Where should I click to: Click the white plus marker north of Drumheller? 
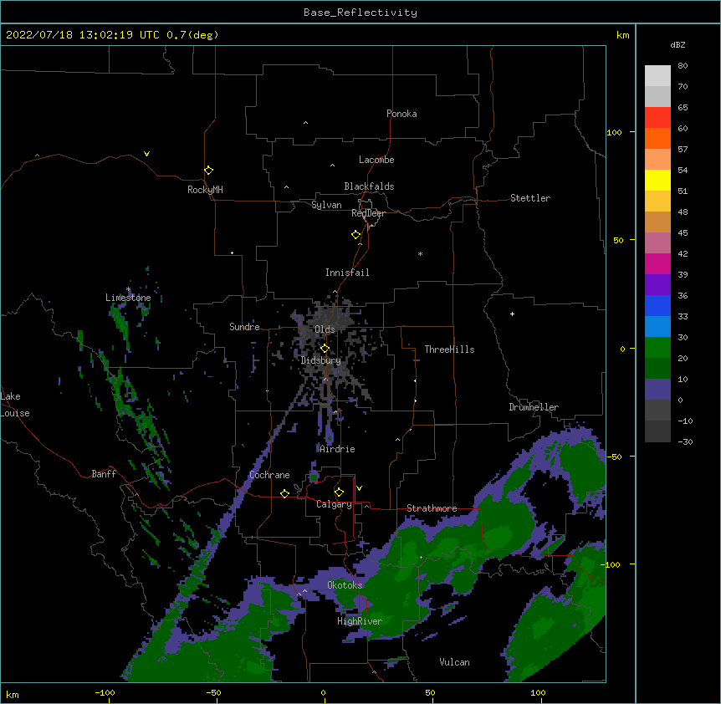pyautogui.click(x=512, y=314)
